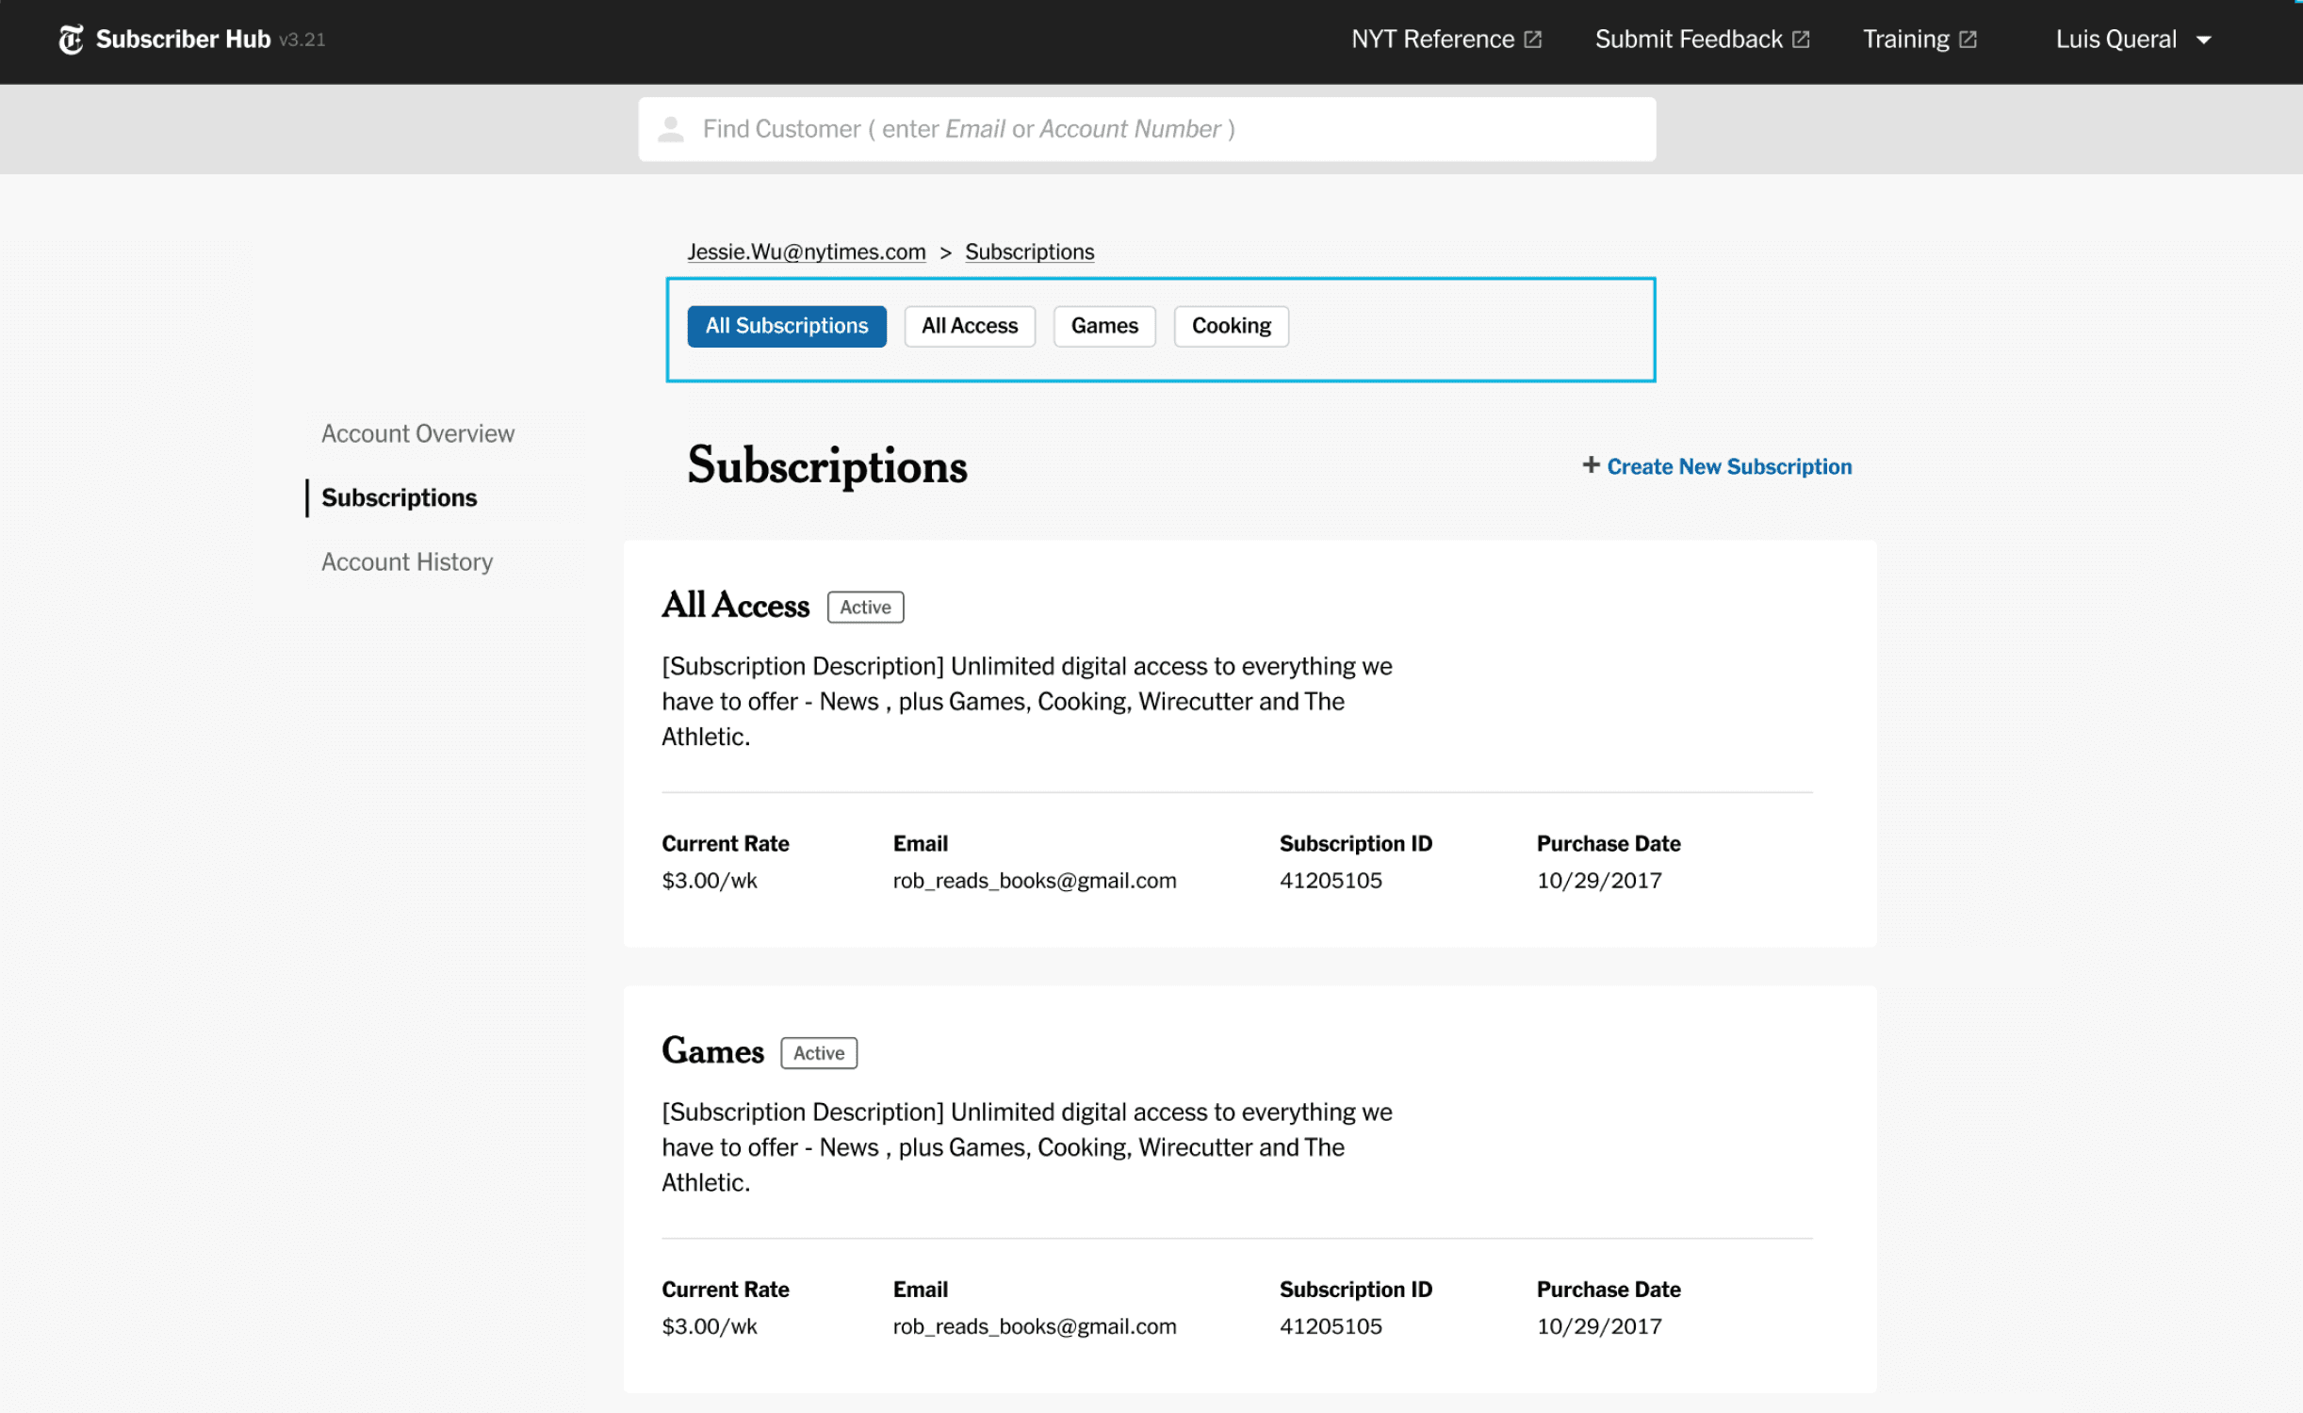This screenshot has height=1413, width=2303.
Task: Click purchase date 10/29/2017 in Games card
Action: point(1599,1326)
